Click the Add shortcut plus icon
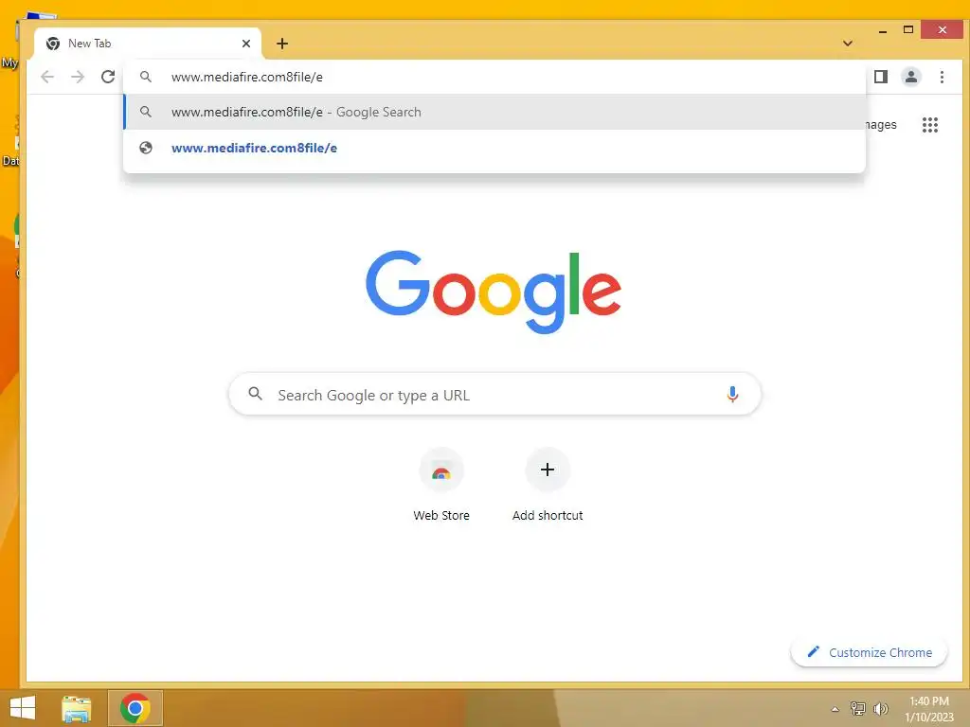 tap(548, 470)
